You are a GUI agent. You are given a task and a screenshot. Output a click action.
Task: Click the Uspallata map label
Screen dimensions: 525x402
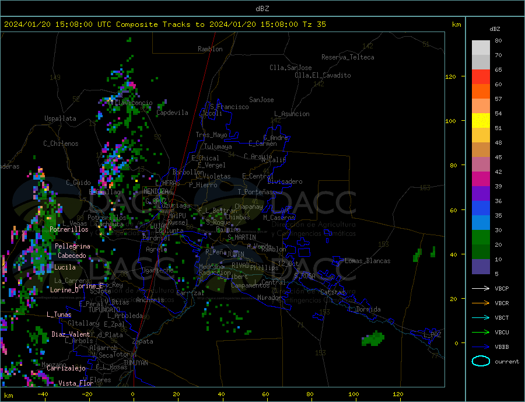[x=60, y=118]
